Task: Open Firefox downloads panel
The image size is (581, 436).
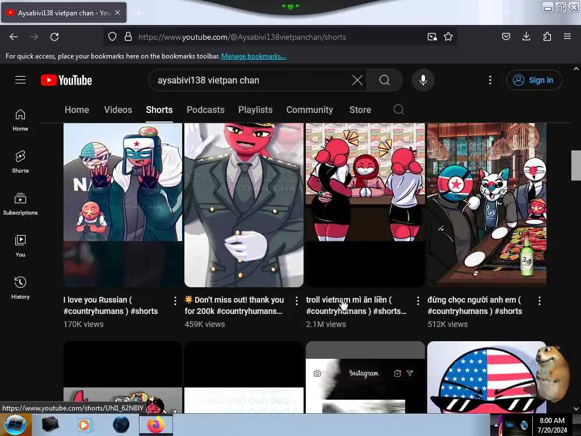Action: pos(526,36)
